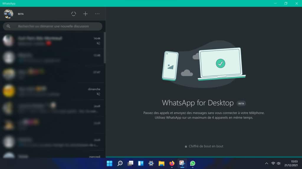Click the yellow avatar of the dimanche chat
The width and height of the screenshot is (302, 169).
tap(9, 91)
